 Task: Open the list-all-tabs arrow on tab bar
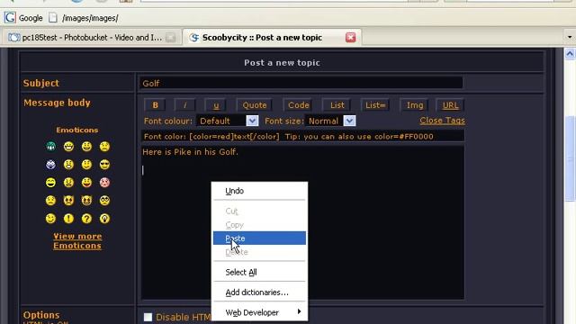click(570, 37)
